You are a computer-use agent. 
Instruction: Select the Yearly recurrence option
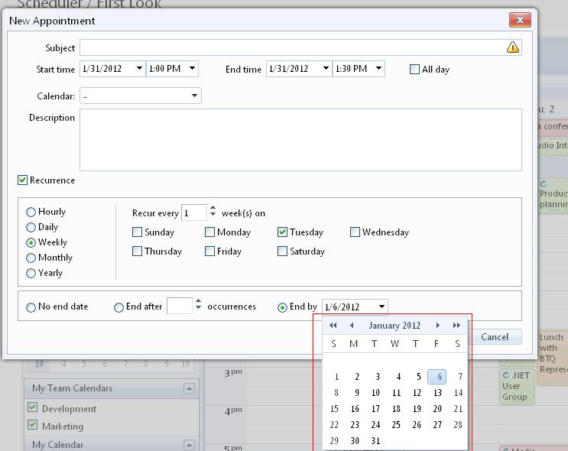31,273
